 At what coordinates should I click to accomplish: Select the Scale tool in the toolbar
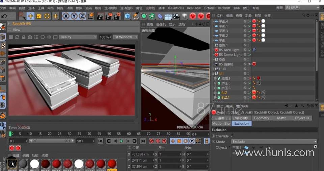click(38, 16)
